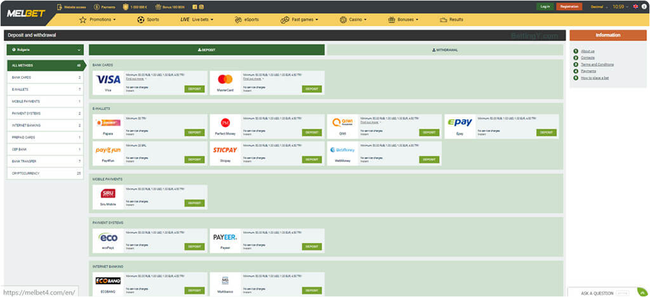Viewport: 650px width, 297px height.
Task: Expand the Casino menu
Action: point(365,19)
